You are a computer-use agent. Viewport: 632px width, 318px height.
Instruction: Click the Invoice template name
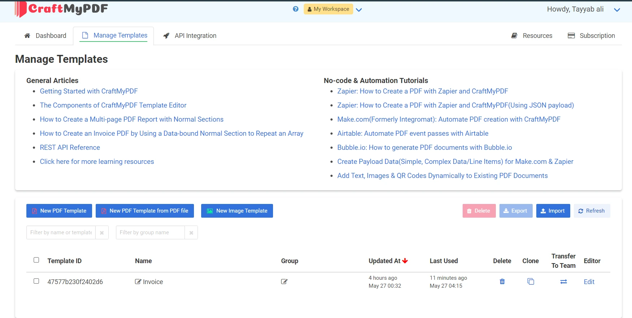coord(153,282)
